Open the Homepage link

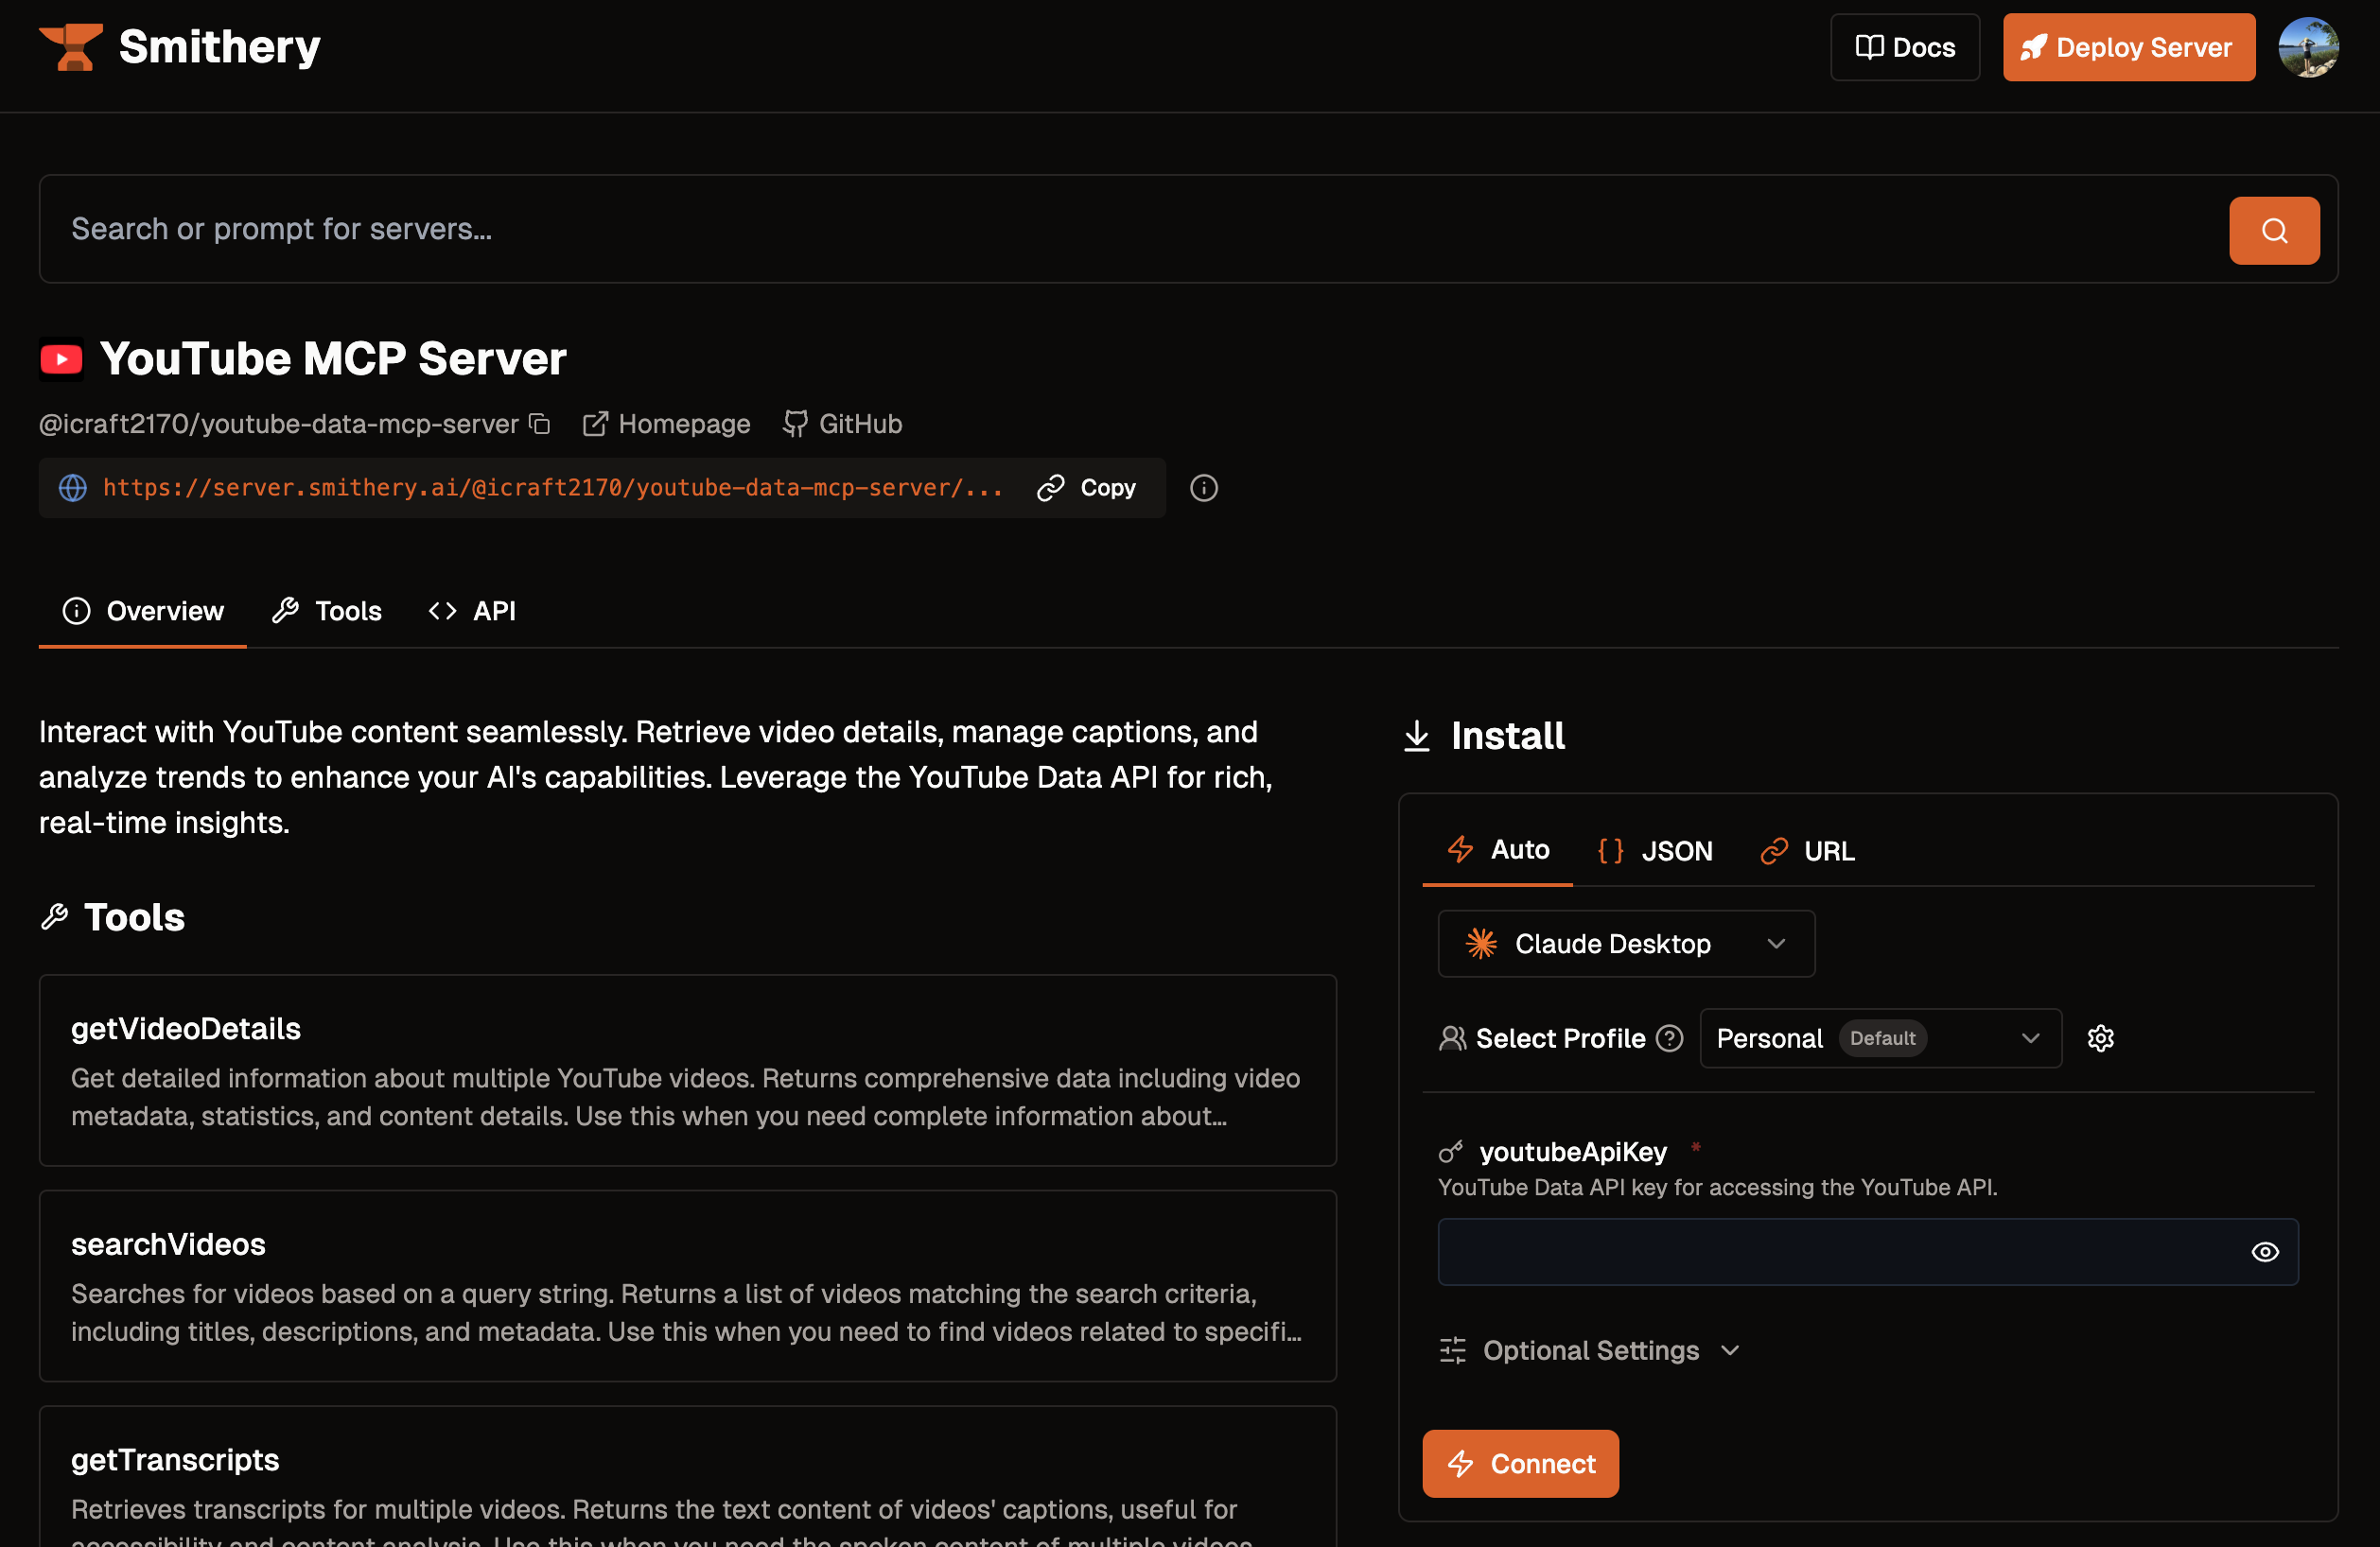[x=666, y=424]
